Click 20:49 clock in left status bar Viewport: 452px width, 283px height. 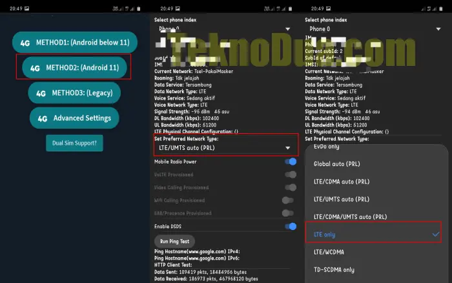[16, 8]
